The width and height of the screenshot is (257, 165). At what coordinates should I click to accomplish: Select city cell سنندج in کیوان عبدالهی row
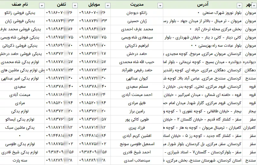click(x=250, y=78)
